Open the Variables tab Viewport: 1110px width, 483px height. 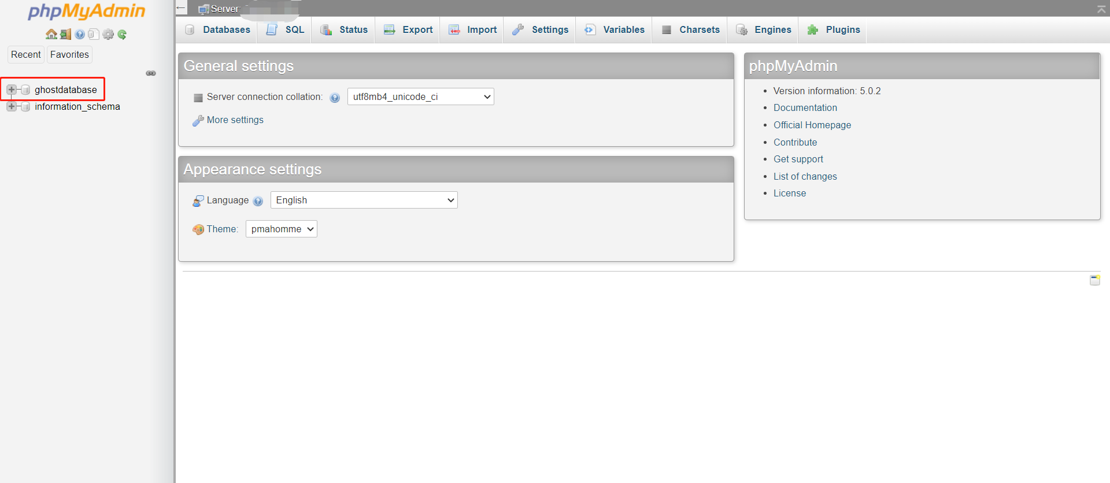tap(614, 30)
